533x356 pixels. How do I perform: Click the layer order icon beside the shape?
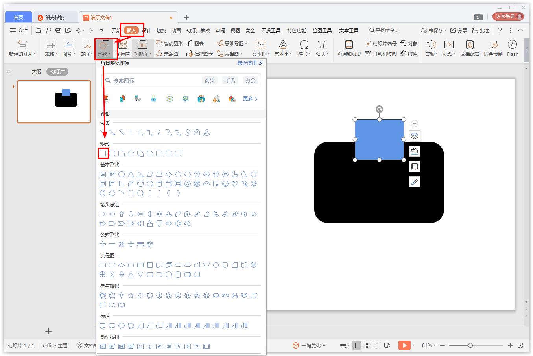click(415, 136)
